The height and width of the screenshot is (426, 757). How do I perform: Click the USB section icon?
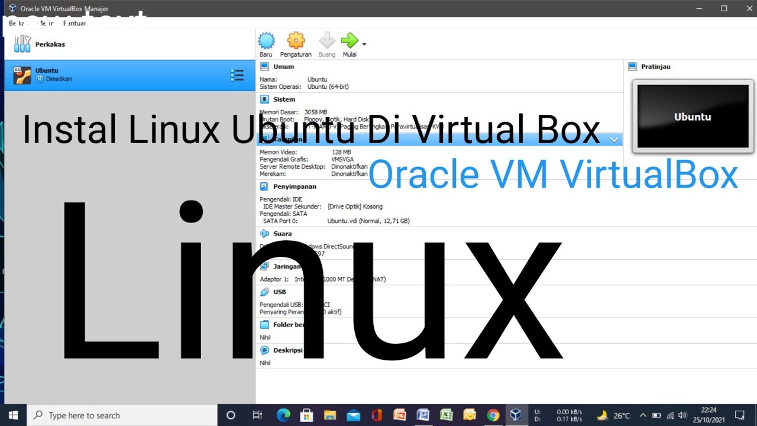tap(264, 292)
